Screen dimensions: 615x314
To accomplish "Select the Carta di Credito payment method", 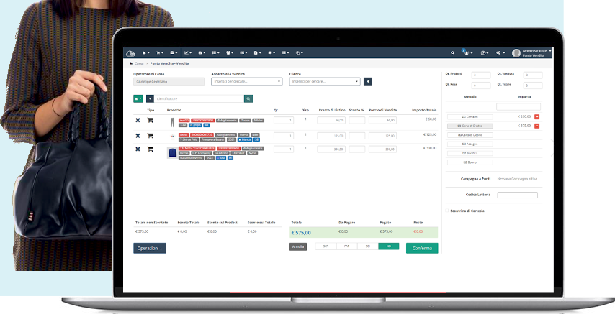I will pos(470,126).
